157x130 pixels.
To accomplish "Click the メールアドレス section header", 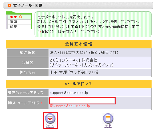I will (x=79, y=84).
